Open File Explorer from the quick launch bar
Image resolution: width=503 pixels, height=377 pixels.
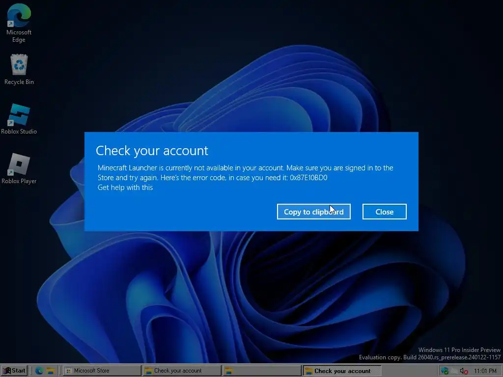point(51,371)
